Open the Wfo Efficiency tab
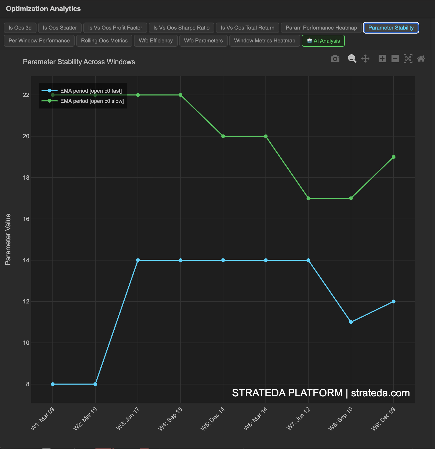 [x=156, y=41]
